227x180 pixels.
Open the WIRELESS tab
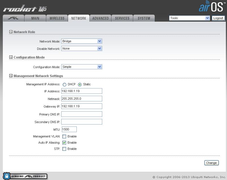(57, 18)
